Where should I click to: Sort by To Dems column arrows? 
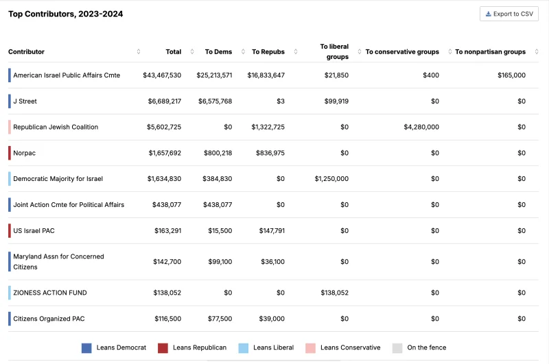244,51
